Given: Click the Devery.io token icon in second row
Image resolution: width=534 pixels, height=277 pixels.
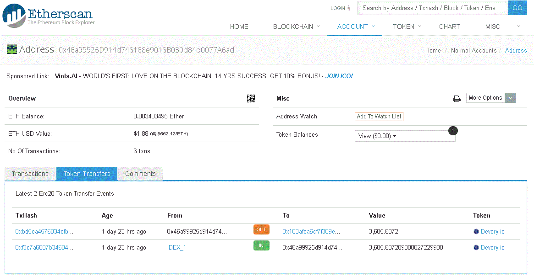Looking at the screenshot, I should (x=477, y=247).
